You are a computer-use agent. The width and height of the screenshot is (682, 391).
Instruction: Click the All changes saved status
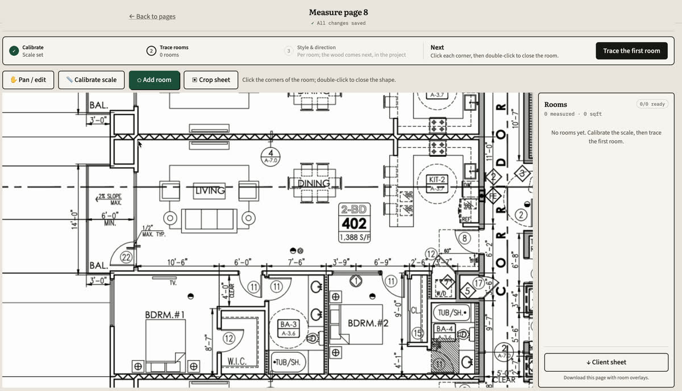[339, 23]
